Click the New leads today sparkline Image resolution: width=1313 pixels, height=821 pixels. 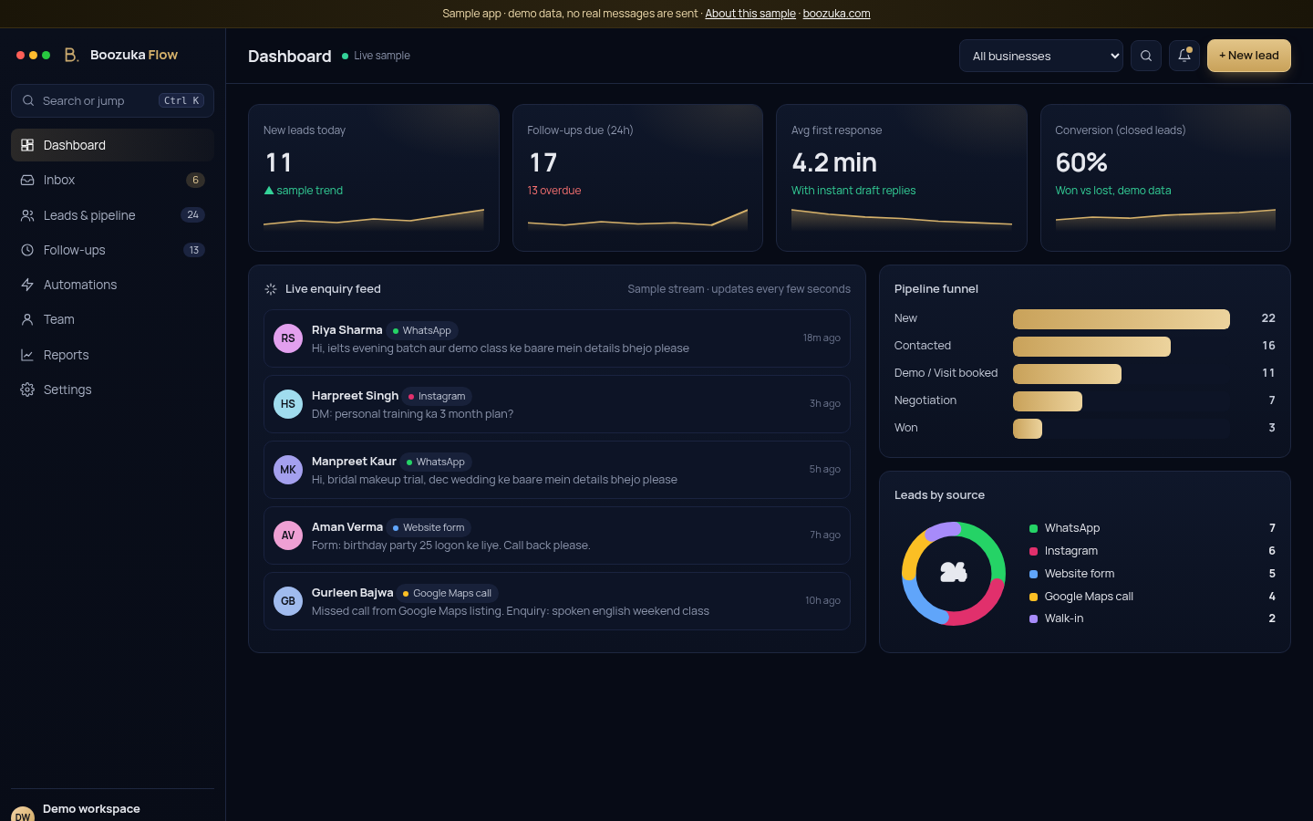(374, 219)
